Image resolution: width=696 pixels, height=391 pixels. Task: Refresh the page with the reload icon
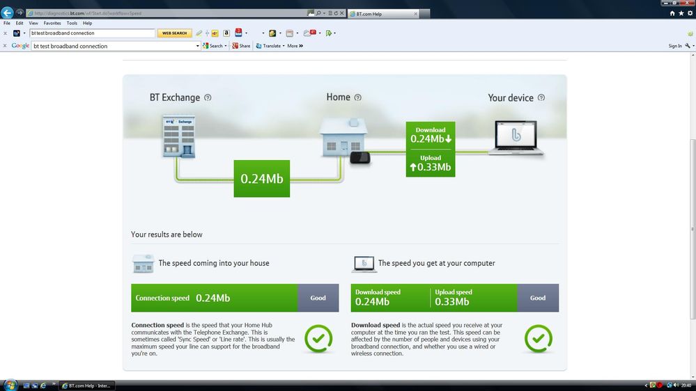[x=336, y=13]
